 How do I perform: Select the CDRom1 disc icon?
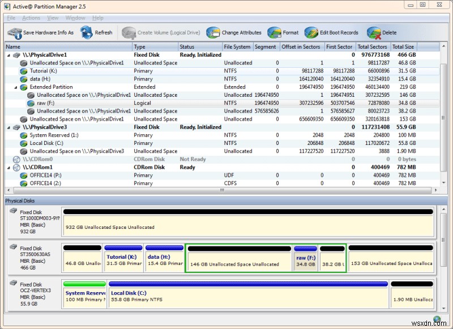click(17, 167)
